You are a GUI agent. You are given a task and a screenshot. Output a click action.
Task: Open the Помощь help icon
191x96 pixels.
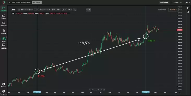(x=4, y=85)
